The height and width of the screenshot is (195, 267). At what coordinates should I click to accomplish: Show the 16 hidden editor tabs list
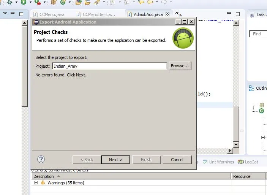(179, 14)
